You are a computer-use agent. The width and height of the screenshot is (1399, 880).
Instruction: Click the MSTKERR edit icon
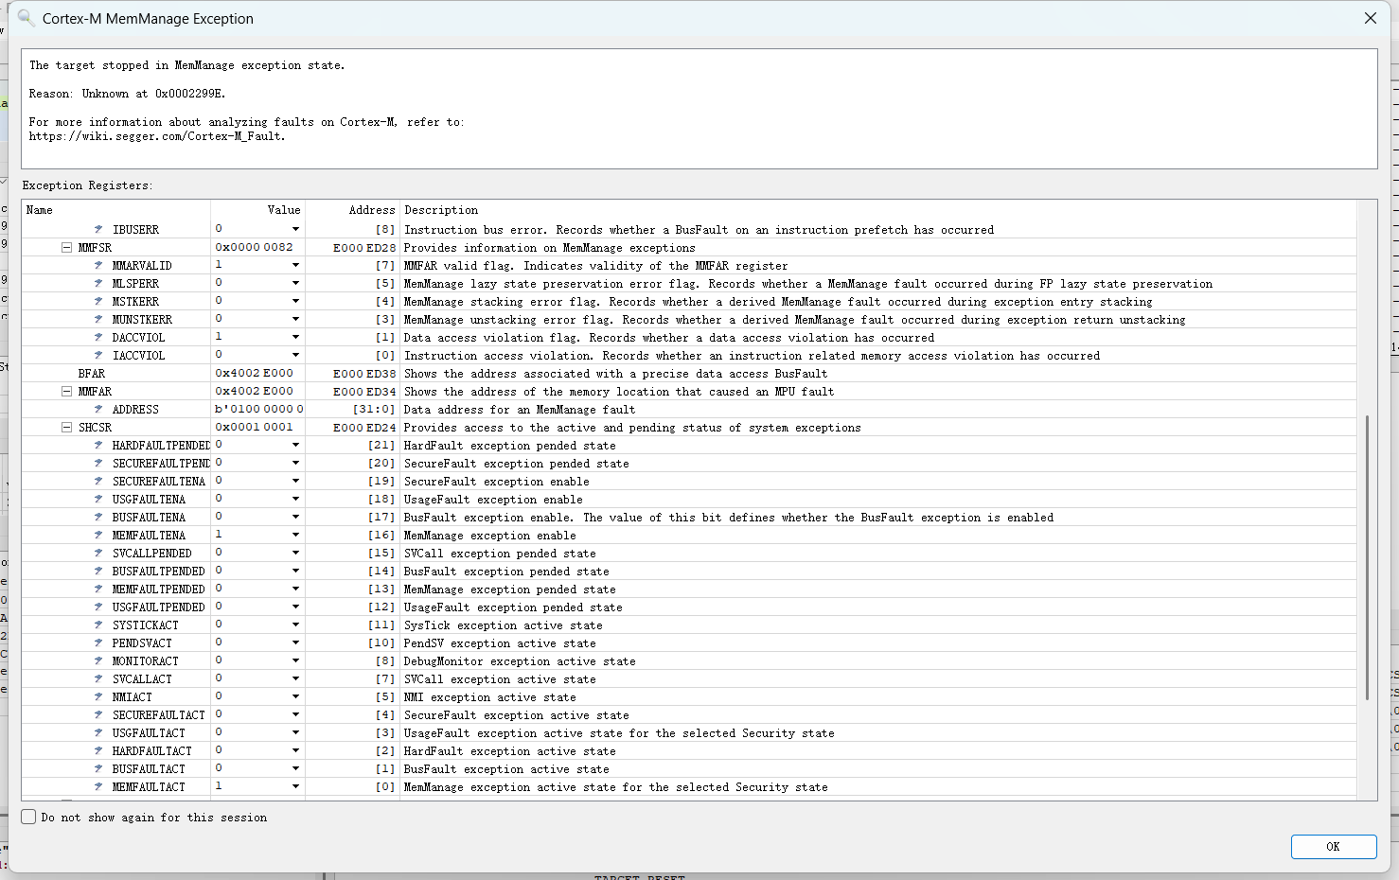click(x=98, y=301)
